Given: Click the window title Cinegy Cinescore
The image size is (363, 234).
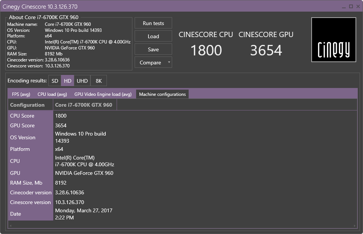Looking at the screenshot, I should (x=40, y=6).
